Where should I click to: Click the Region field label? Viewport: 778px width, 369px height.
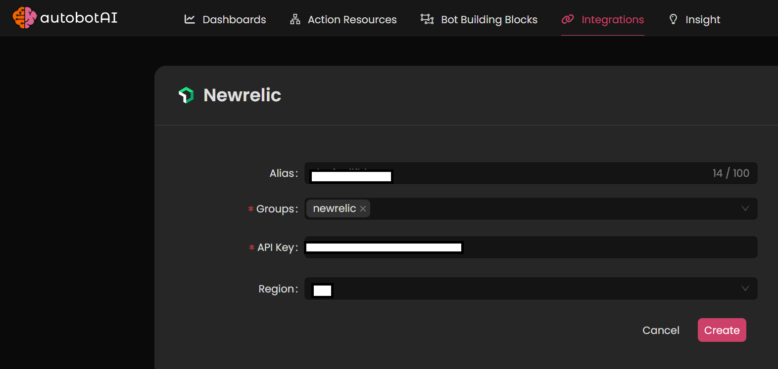(278, 289)
